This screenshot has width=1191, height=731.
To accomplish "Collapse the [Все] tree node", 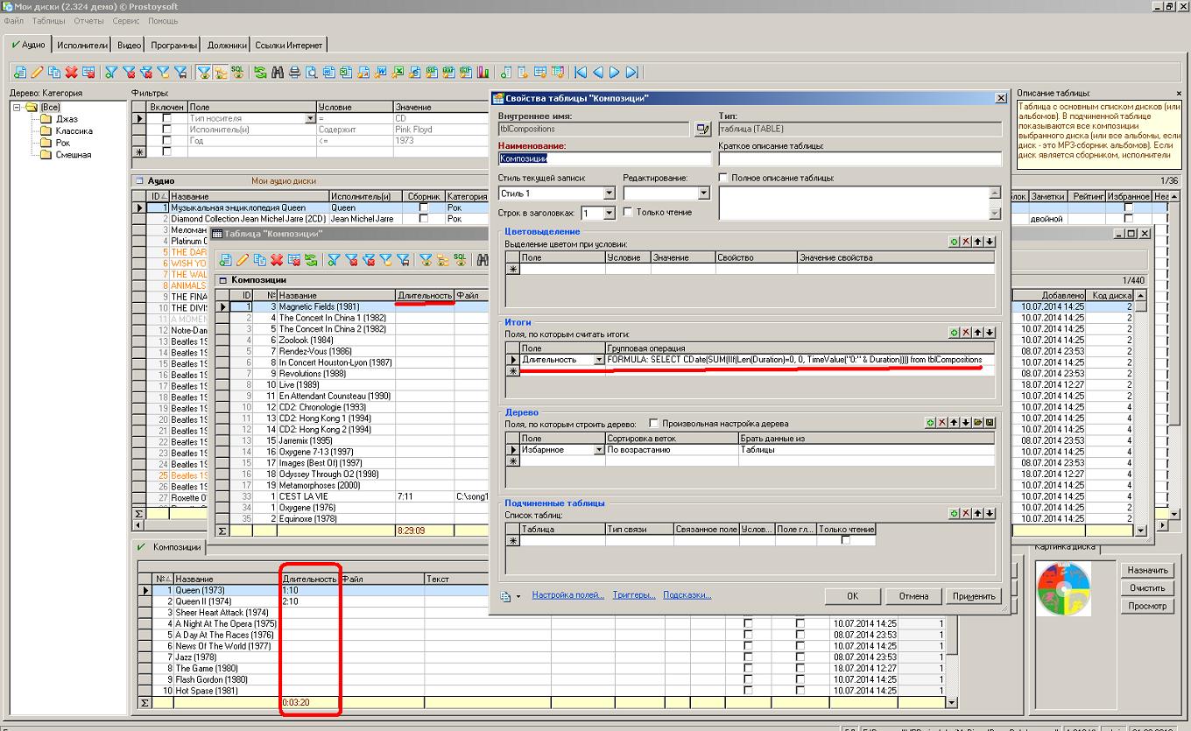I will click(x=17, y=107).
